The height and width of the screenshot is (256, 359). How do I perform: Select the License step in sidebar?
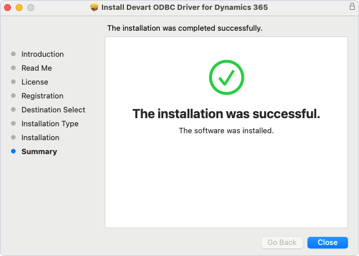[x=35, y=82]
